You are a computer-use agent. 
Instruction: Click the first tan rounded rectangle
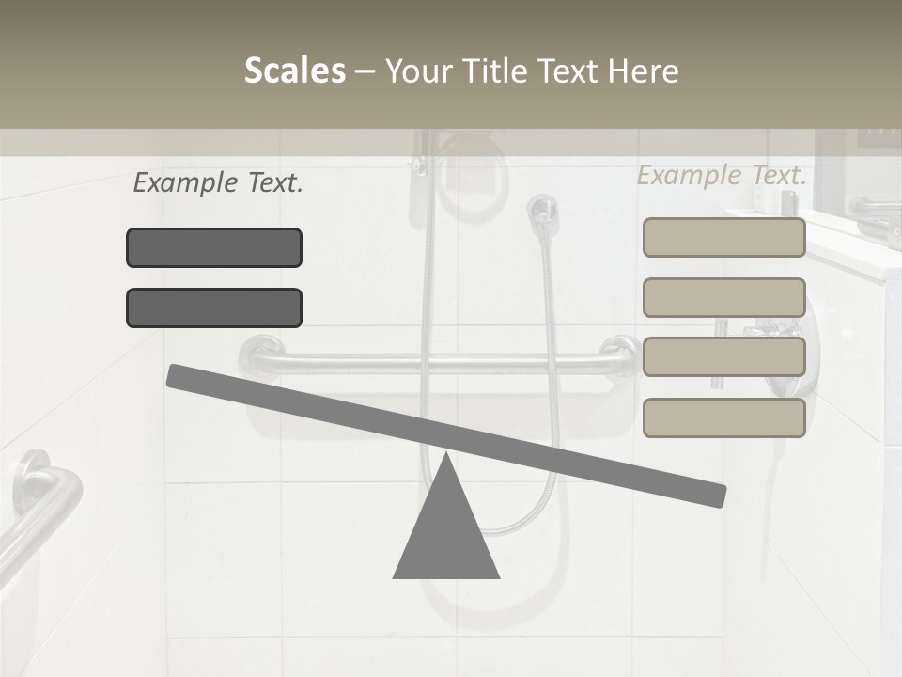pyautogui.click(x=724, y=237)
